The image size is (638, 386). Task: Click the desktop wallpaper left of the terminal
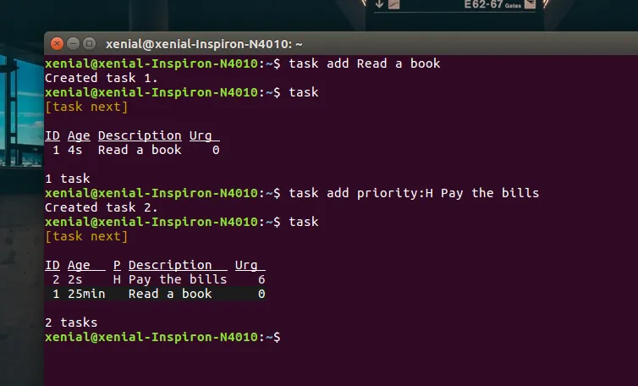pyautogui.click(x=21, y=212)
